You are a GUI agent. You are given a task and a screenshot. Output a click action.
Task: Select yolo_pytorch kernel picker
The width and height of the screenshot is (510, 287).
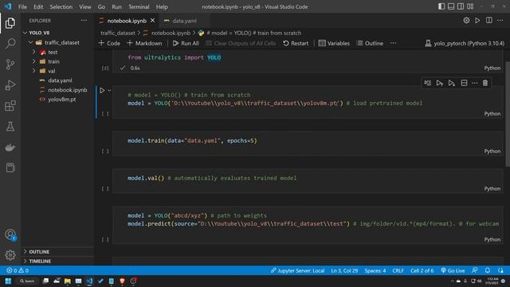click(x=465, y=43)
